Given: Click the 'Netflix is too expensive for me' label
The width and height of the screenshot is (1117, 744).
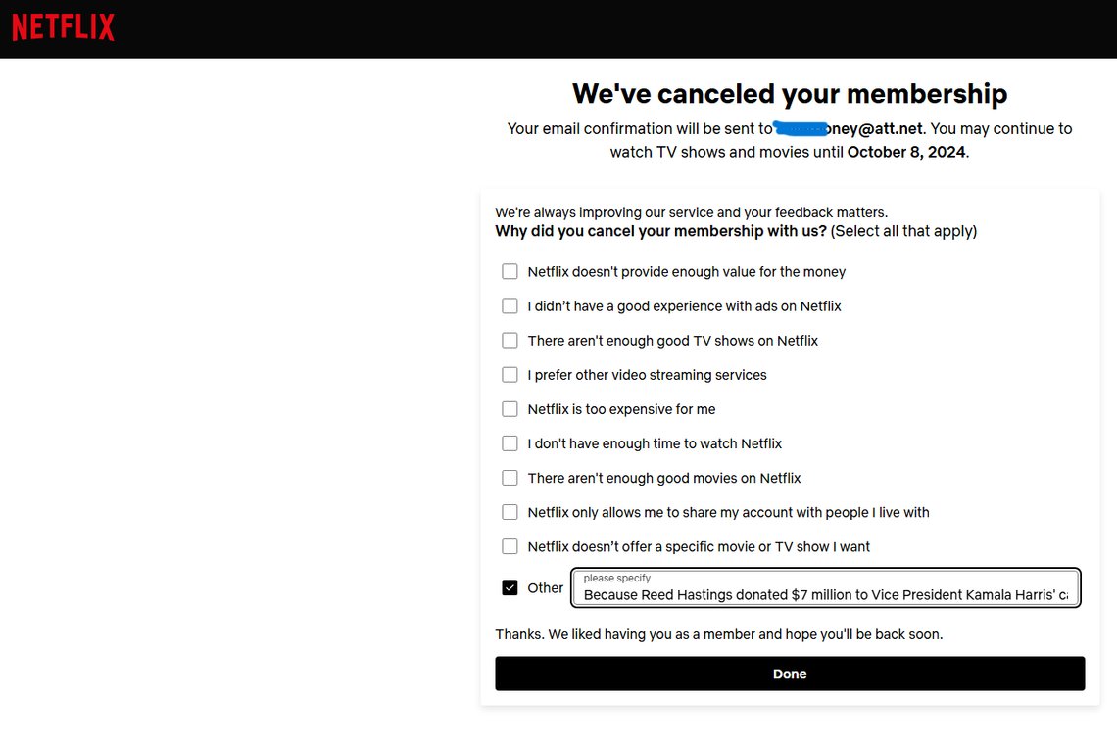Looking at the screenshot, I should coord(621,409).
